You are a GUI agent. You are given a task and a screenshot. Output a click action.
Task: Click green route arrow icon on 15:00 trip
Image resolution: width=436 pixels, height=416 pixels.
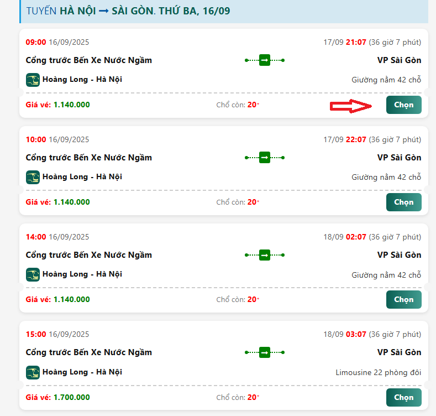coord(265,352)
